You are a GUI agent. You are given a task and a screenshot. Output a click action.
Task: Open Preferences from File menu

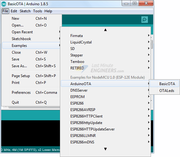(x=31, y=93)
